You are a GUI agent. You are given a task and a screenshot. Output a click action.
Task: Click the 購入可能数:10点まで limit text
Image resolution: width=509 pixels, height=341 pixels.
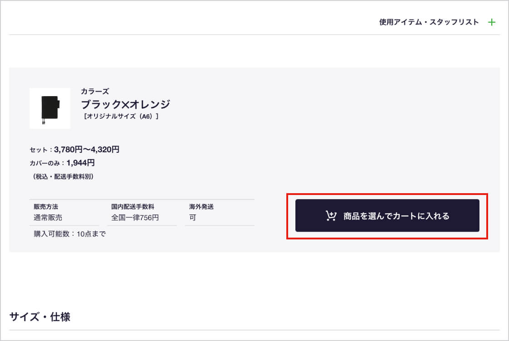tap(70, 234)
